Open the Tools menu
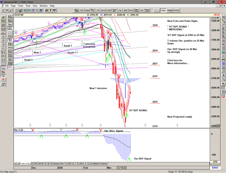Image resolution: width=226 pixels, height=173 pixels. [x=28, y=6]
